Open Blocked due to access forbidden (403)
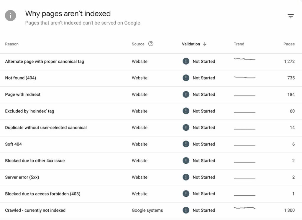Viewport: 302px width, 220px height. (x=42, y=194)
